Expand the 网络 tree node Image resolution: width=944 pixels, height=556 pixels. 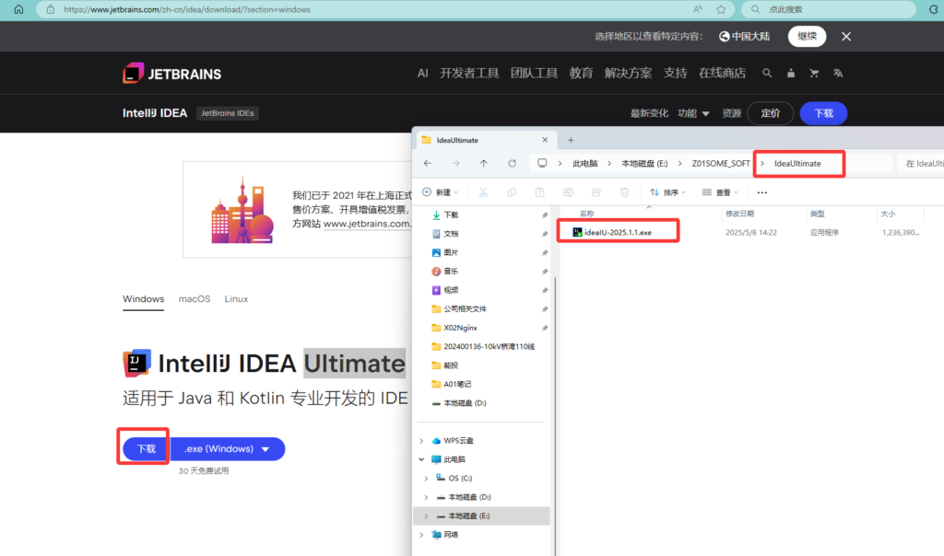point(421,534)
